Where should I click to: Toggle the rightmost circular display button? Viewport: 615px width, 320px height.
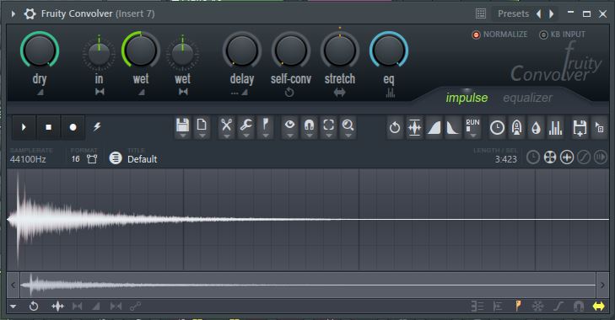click(x=601, y=157)
